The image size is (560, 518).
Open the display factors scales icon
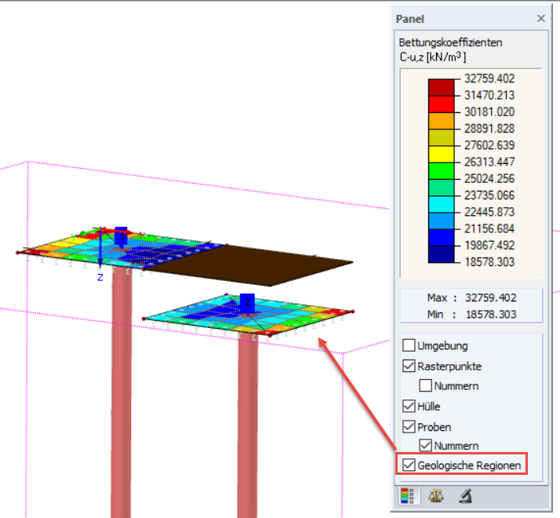pos(436,496)
